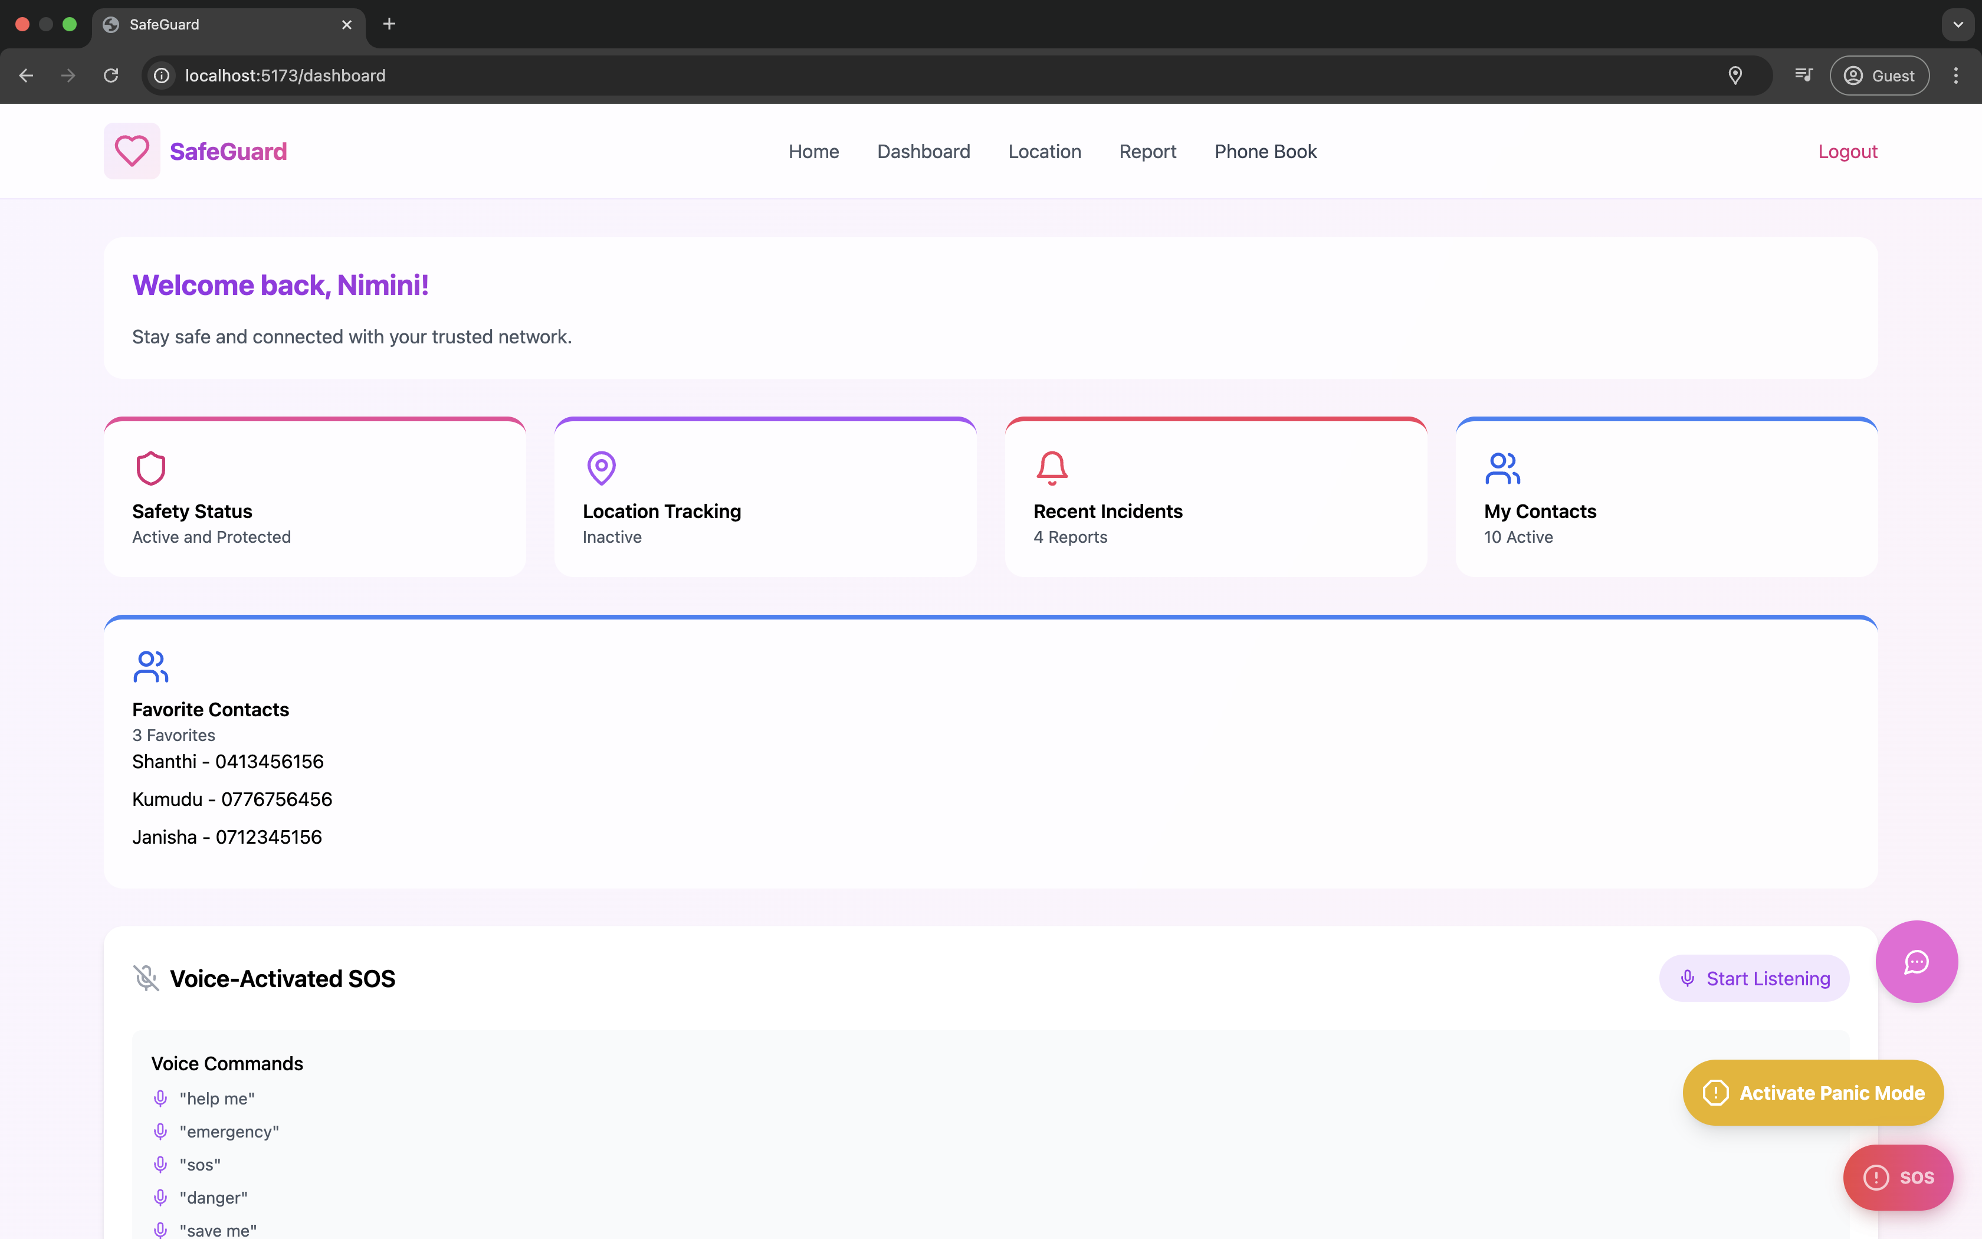
Task: Open the pink chat bubble assistant
Action: click(x=1916, y=961)
